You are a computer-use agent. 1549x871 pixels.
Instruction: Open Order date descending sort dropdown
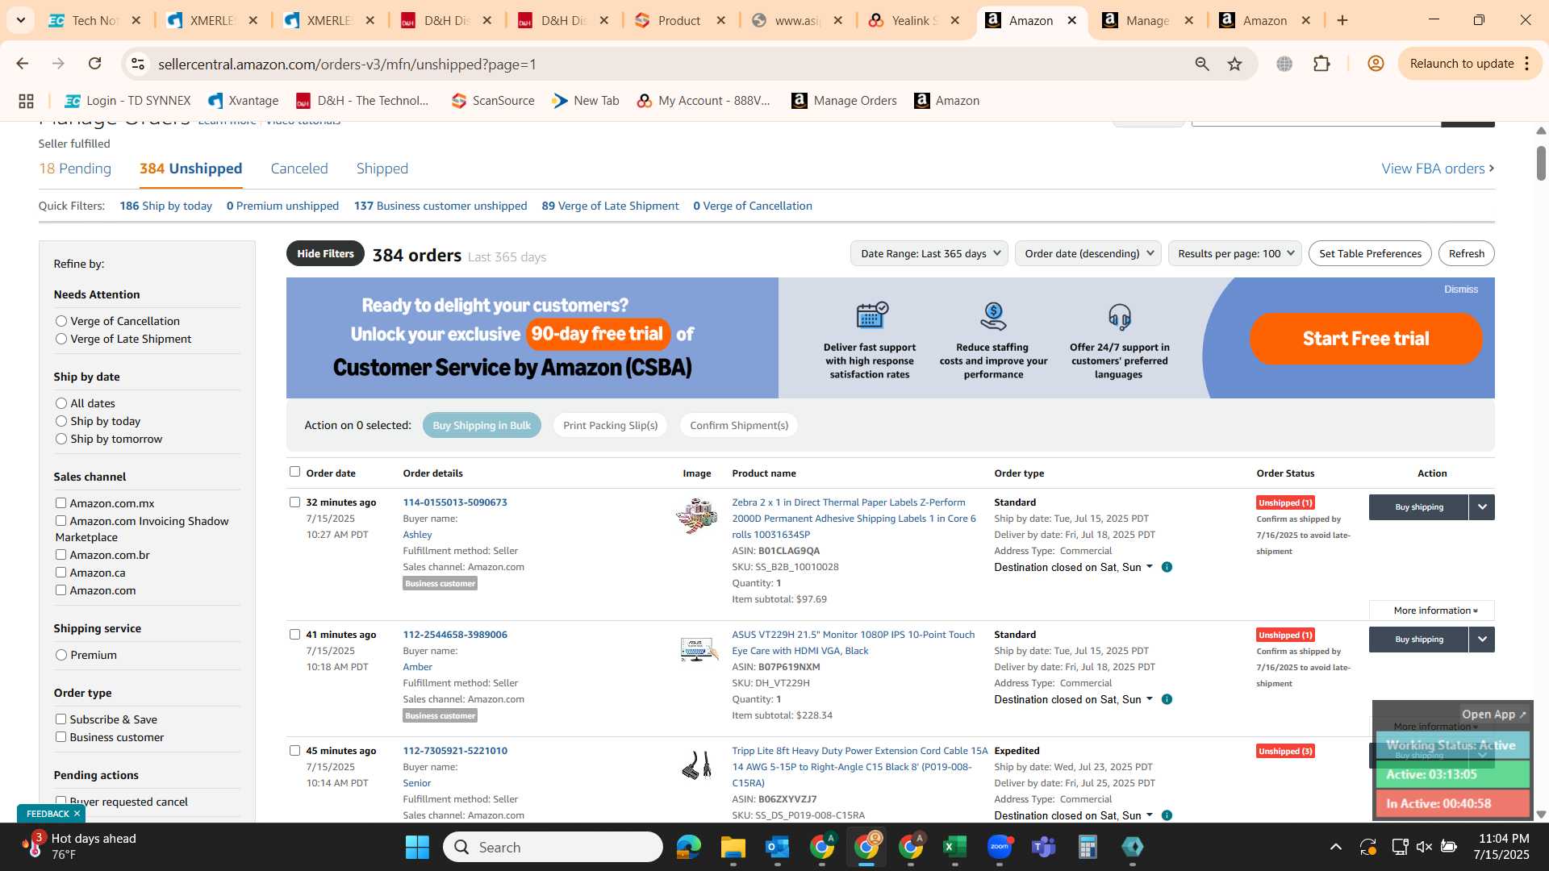(1088, 253)
